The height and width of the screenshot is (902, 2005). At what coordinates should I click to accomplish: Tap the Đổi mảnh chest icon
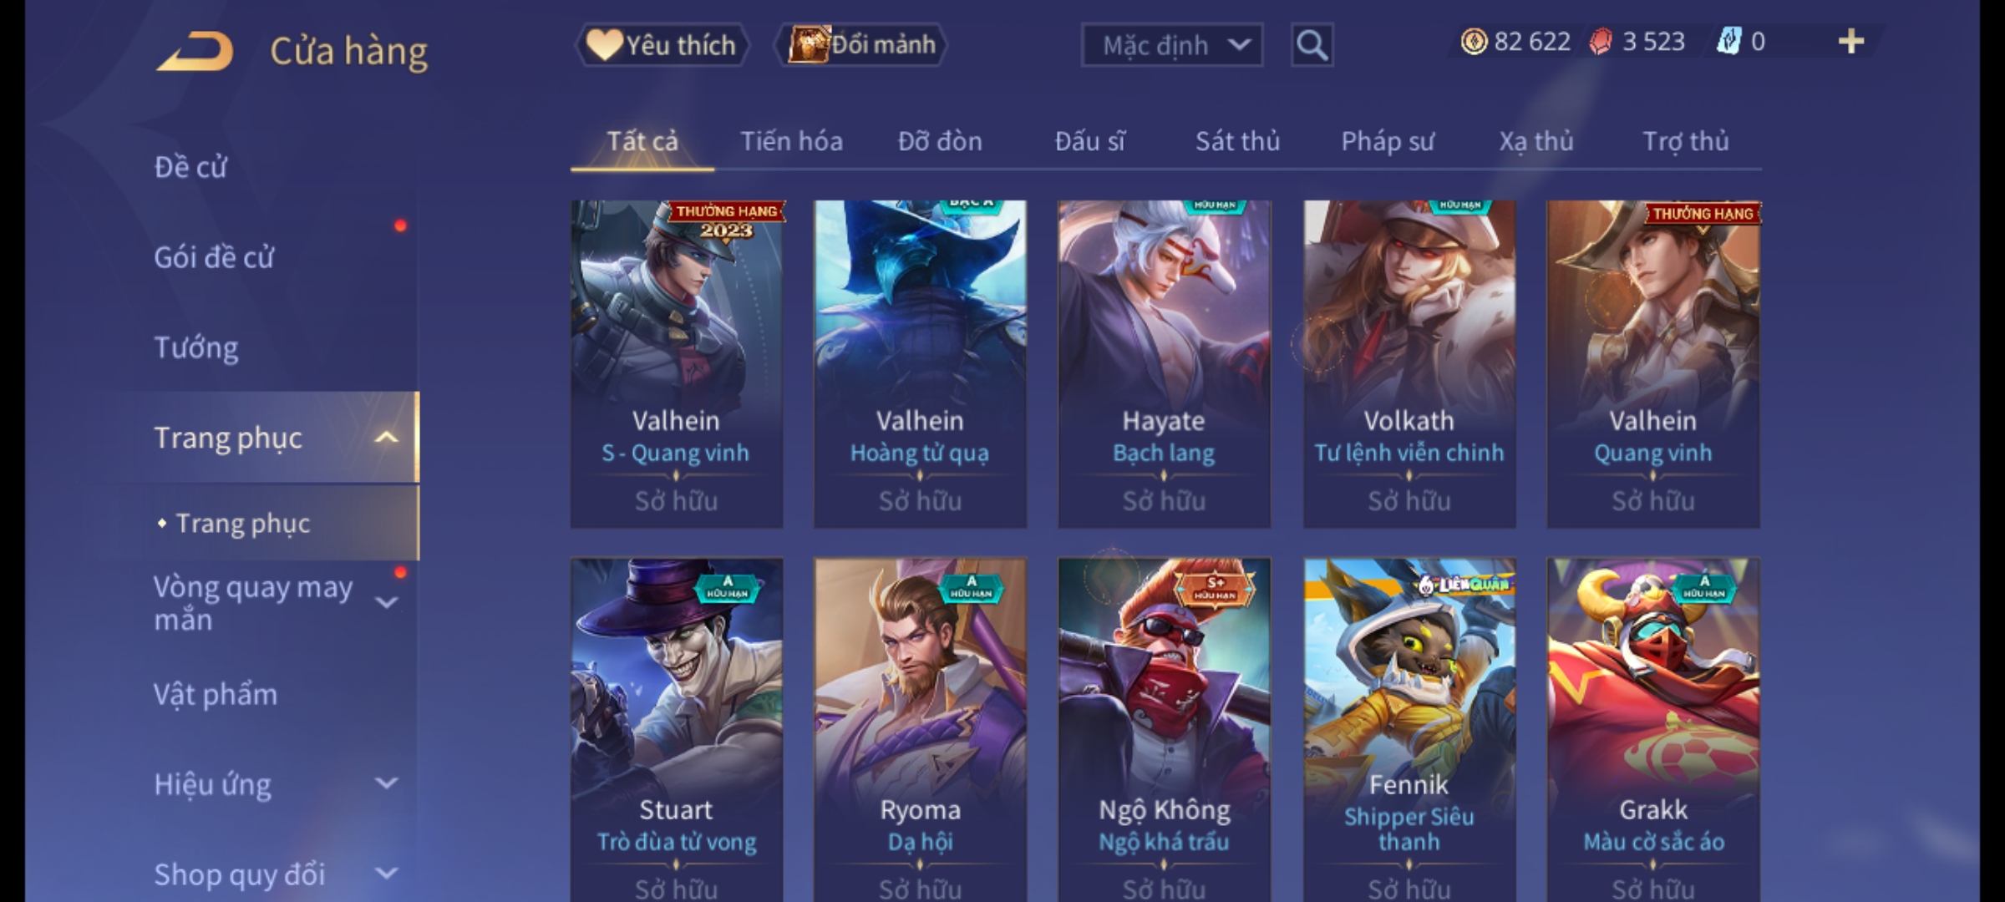tap(809, 44)
